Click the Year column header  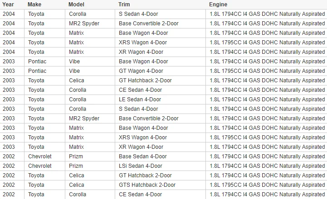pos(8,4)
